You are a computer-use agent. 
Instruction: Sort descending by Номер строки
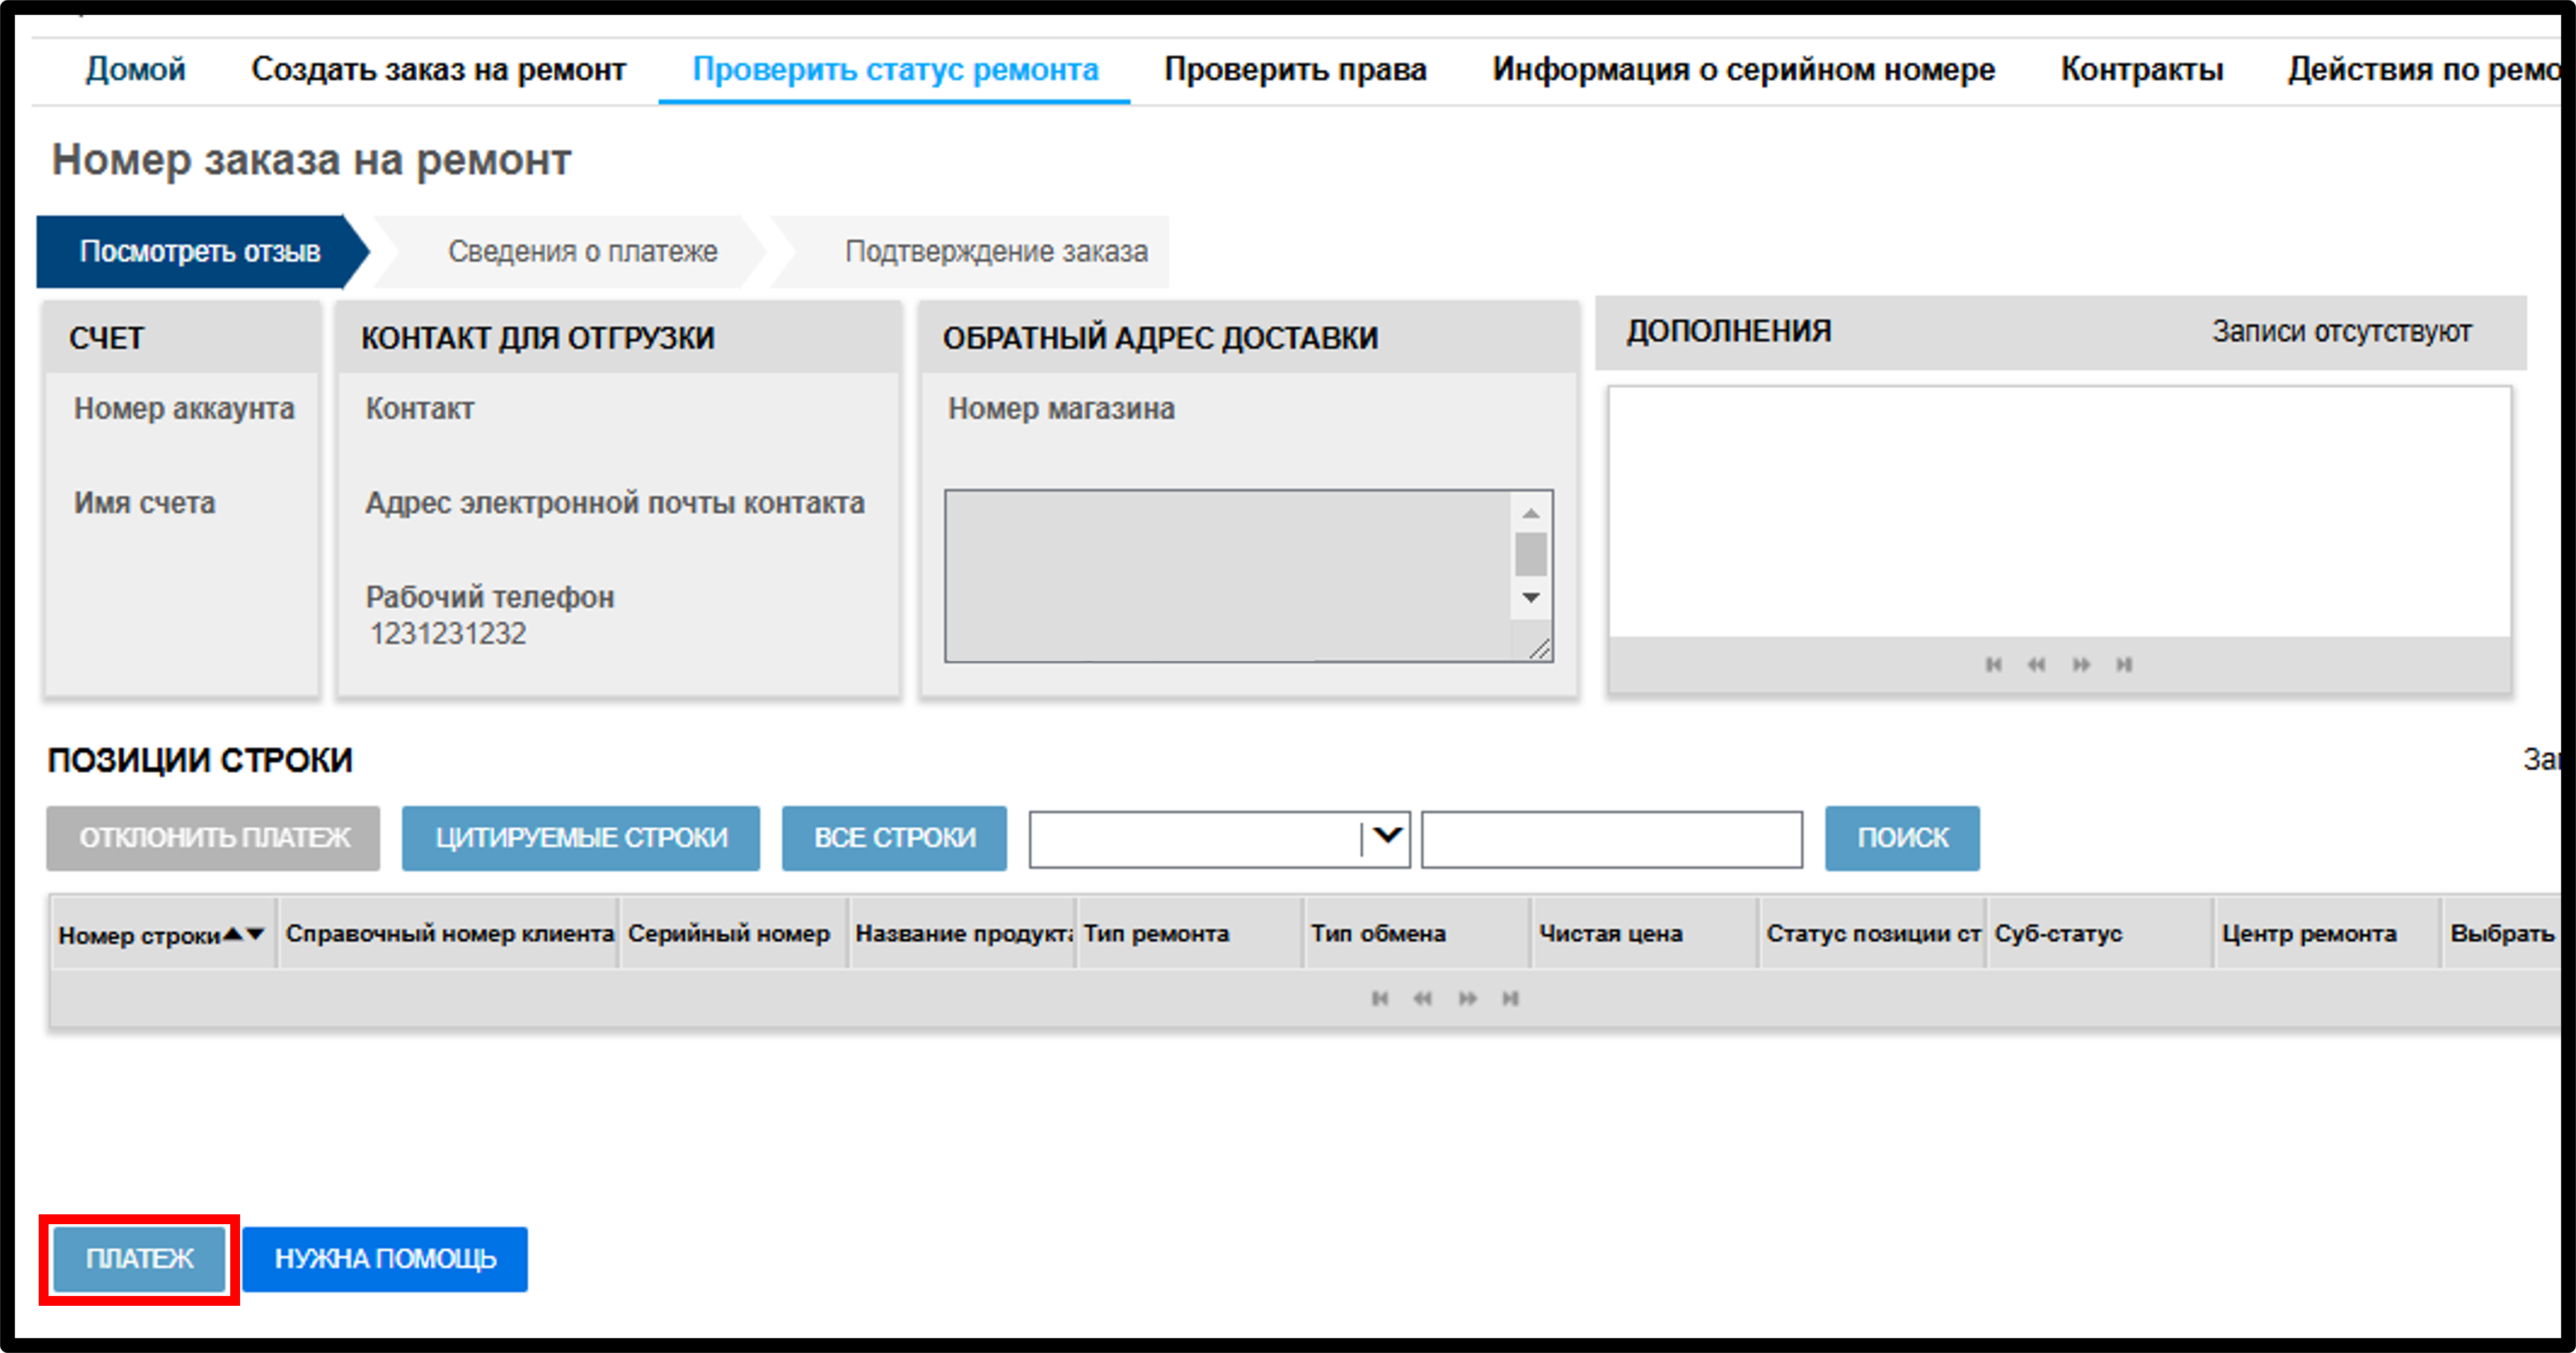tap(255, 934)
